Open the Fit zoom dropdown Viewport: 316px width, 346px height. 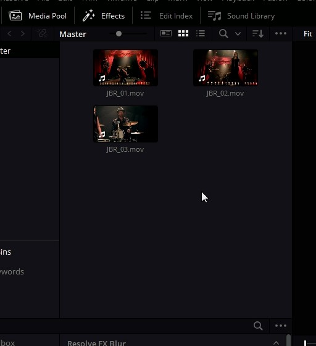[307, 34]
